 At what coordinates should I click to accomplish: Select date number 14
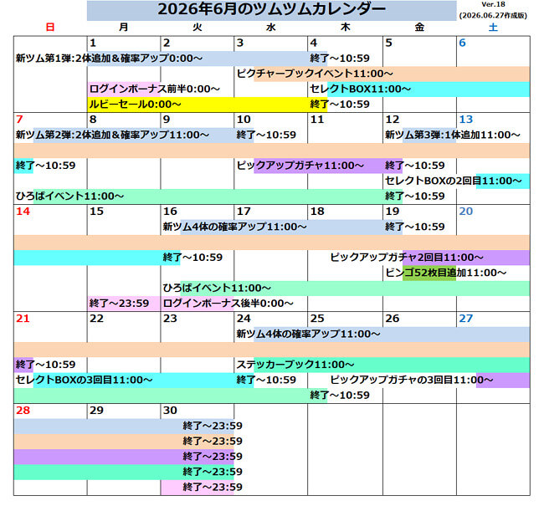[x=23, y=212]
